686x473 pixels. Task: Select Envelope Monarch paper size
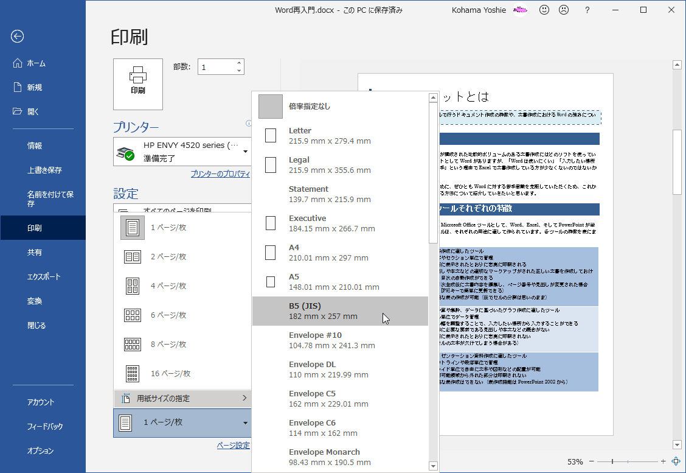pos(341,457)
